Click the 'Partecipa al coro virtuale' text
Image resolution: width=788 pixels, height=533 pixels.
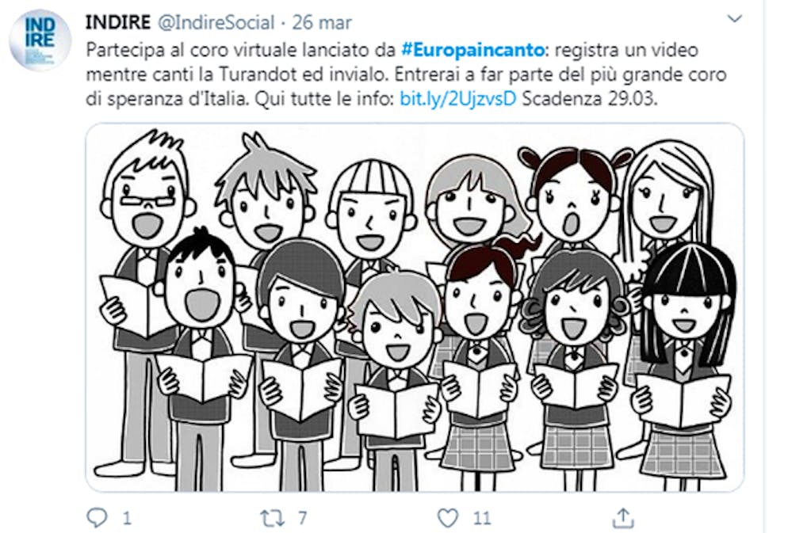192,50
